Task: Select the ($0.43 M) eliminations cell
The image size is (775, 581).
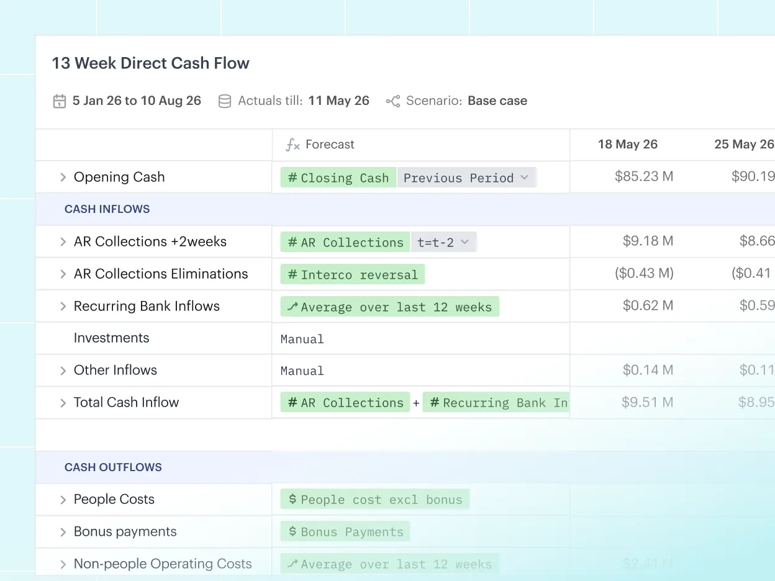Action: click(644, 273)
